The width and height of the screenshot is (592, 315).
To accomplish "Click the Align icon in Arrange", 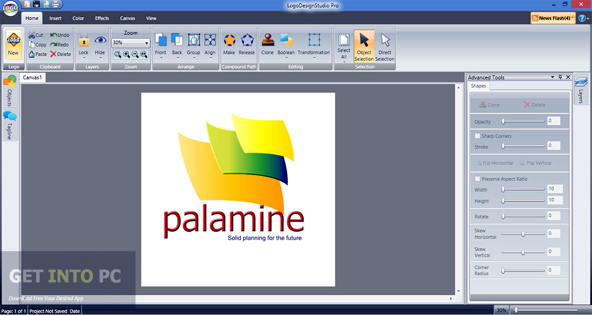I will point(210,40).
